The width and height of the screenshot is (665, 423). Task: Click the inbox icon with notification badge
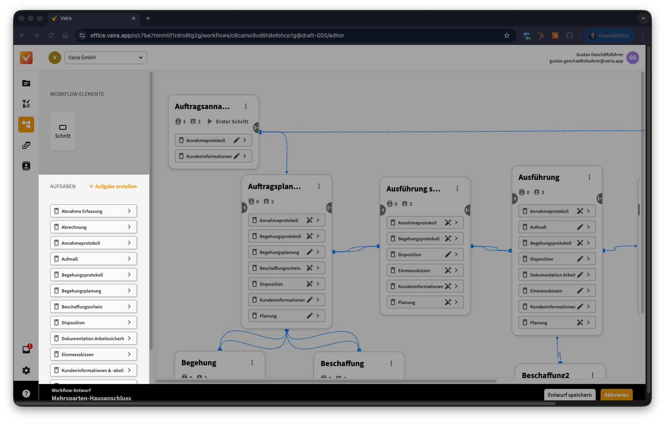26,349
